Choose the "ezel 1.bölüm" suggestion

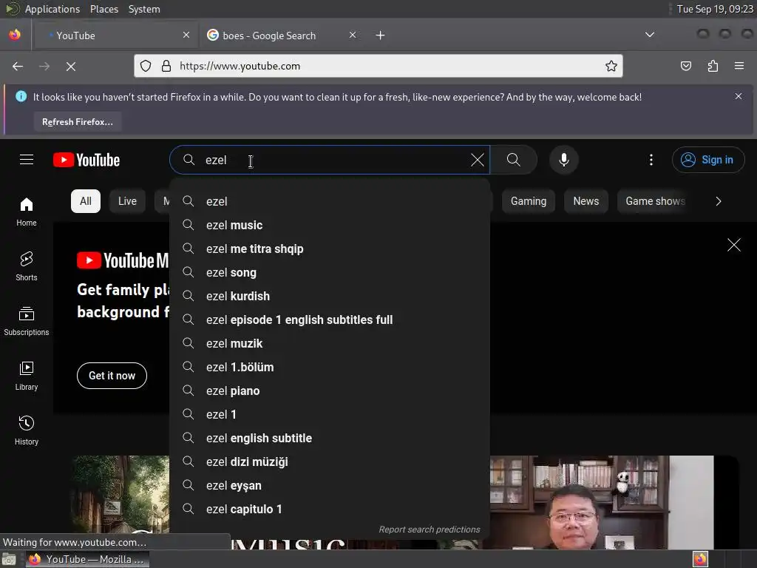(330, 367)
